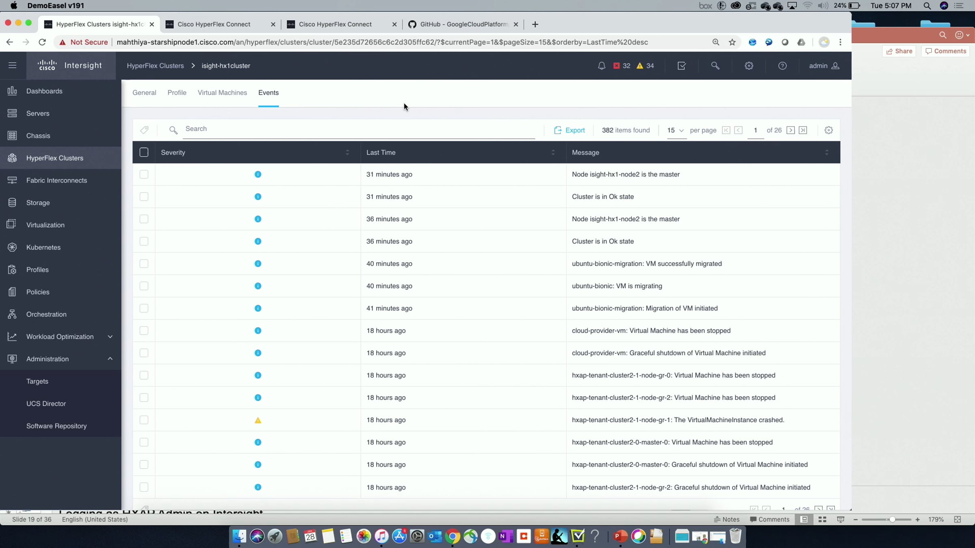The height and width of the screenshot is (548, 975).
Task: Check the 'VM successfully migrated' event row
Action: [144, 263]
